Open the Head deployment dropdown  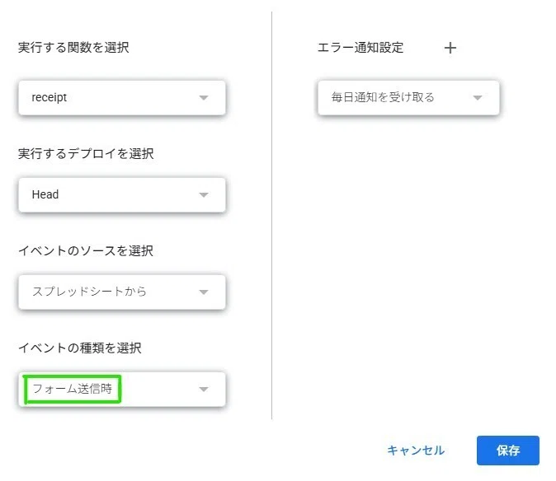122,195
